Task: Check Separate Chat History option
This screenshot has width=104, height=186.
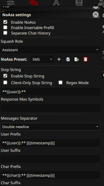Action: coord(5,33)
